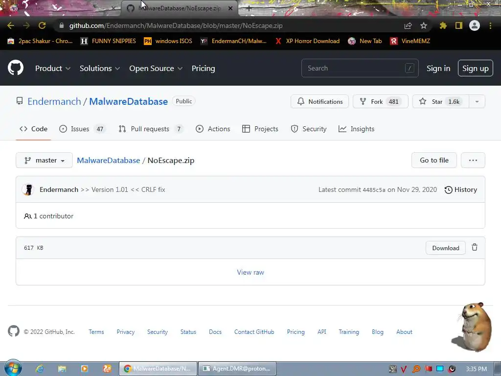This screenshot has width=501, height=376.
Task: Open commit hash 4485c5a
Action: [374, 190]
